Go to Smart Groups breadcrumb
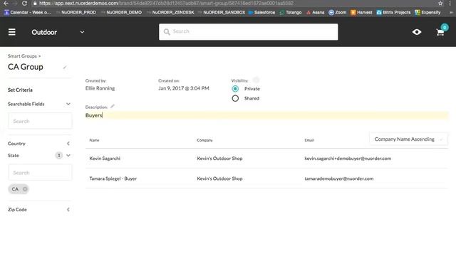 pyautogui.click(x=22, y=56)
